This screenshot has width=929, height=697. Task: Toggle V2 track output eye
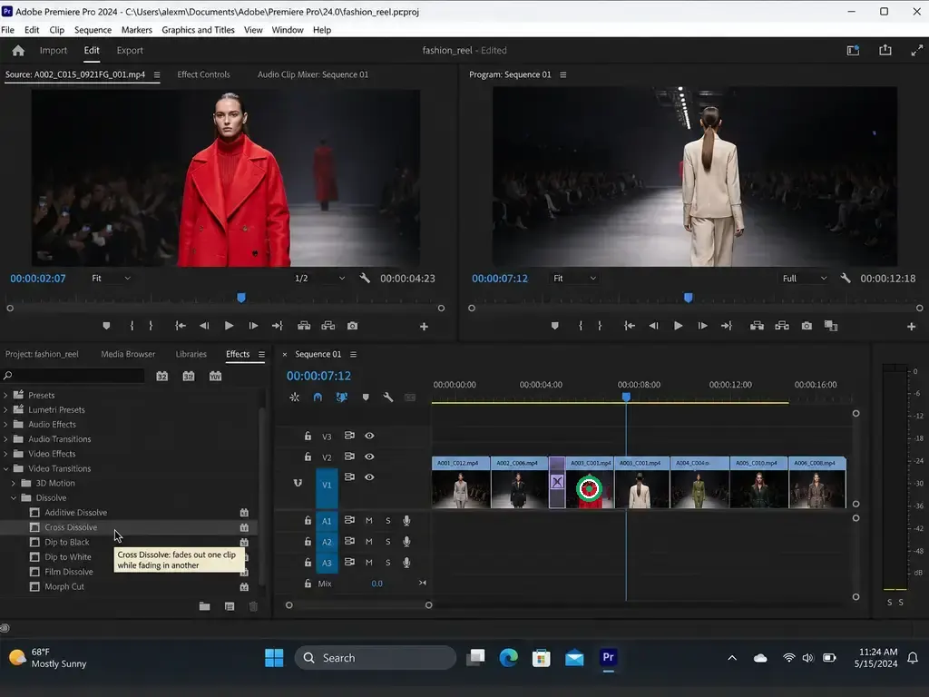point(369,456)
